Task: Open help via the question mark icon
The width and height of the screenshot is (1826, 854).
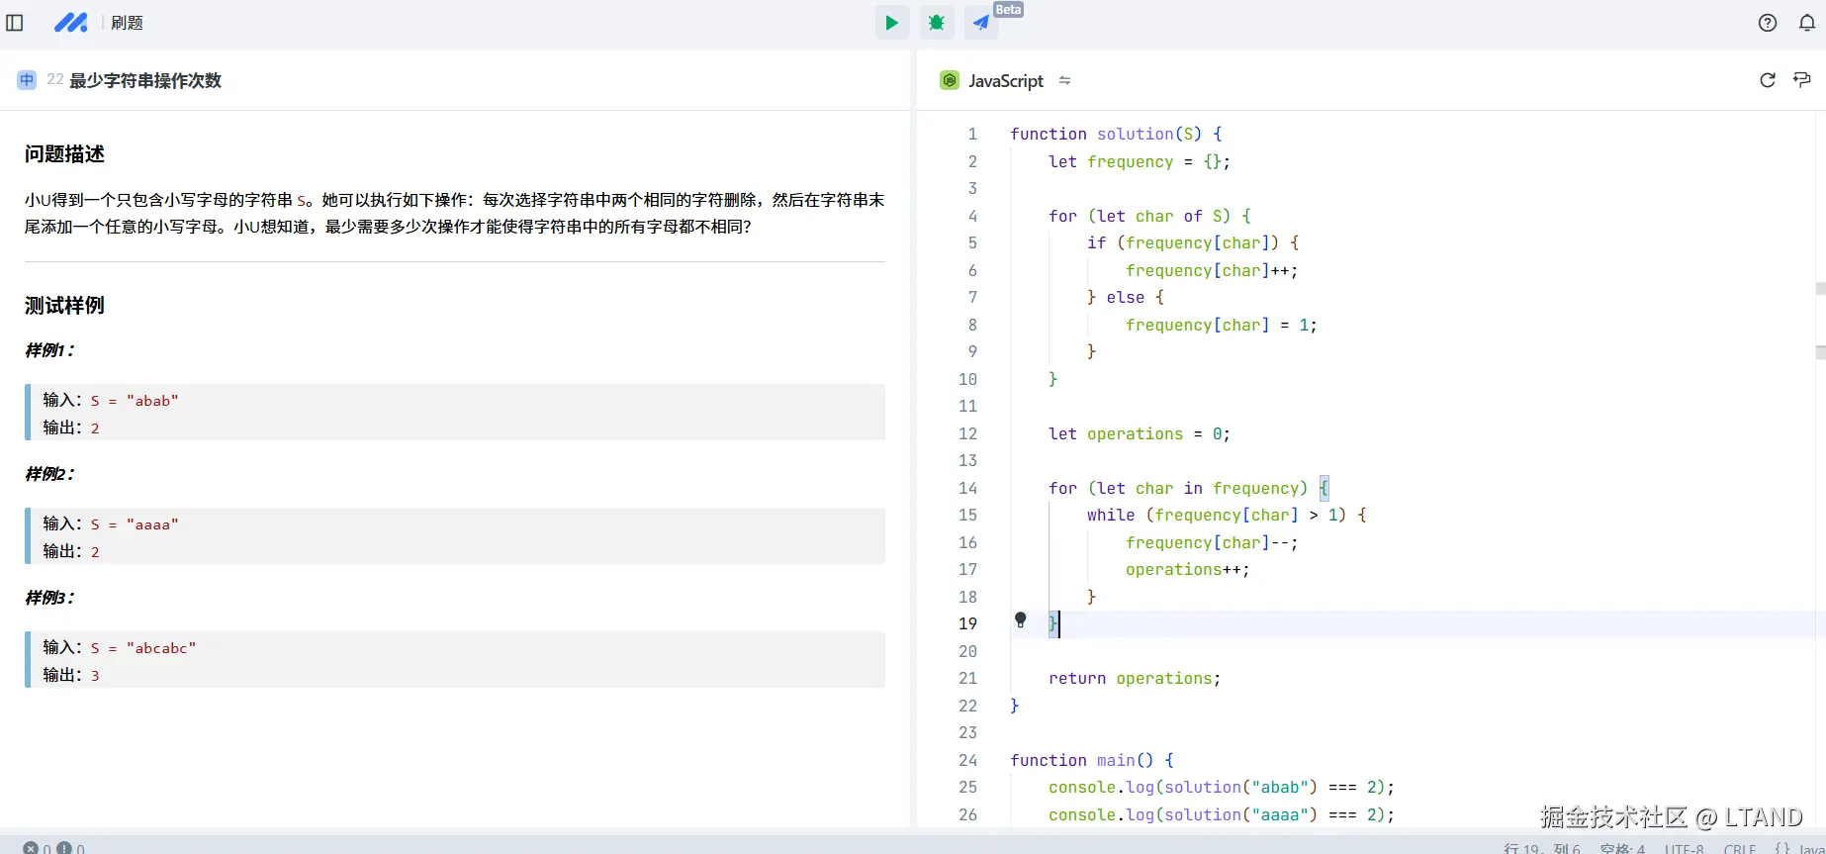Action: 1768,23
